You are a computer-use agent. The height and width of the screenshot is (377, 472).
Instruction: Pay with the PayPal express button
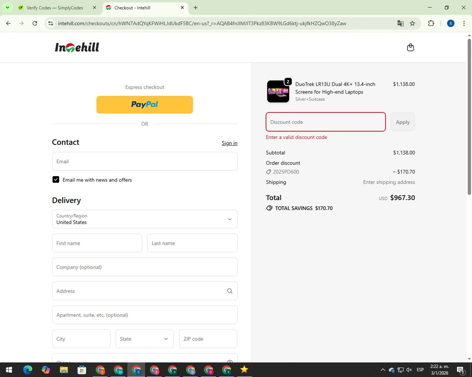[145, 105]
